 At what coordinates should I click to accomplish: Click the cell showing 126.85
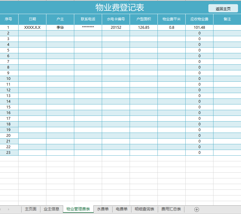pos(144,27)
